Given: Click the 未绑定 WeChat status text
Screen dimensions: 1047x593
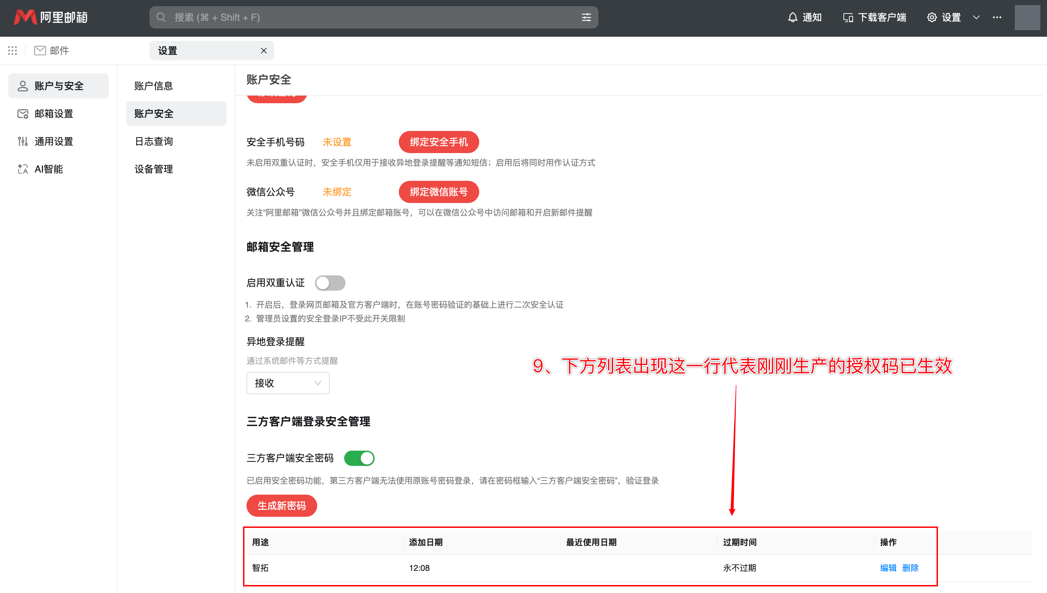Looking at the screenshot, I should (x=337, y=192).
